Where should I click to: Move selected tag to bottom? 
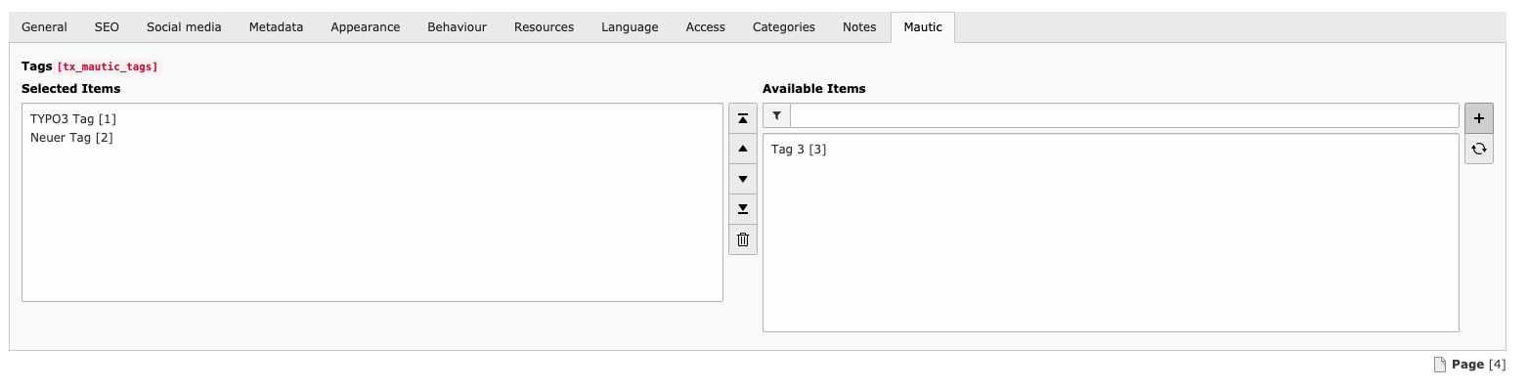click(743, 209)
